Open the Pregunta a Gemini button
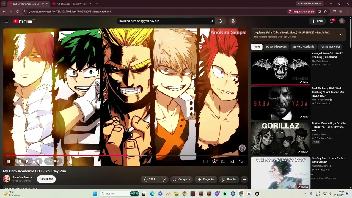352x198 pixels. [x=309, y=4]
